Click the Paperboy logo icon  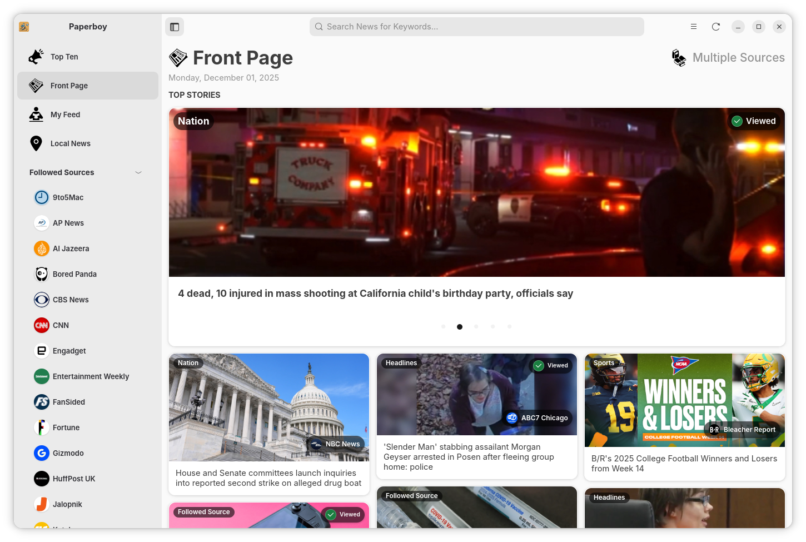click(24, 26)
